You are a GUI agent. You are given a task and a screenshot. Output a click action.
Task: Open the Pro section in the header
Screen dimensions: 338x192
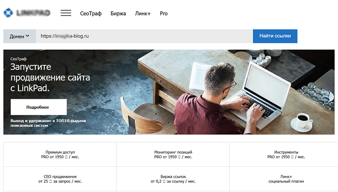pos(164,13)
